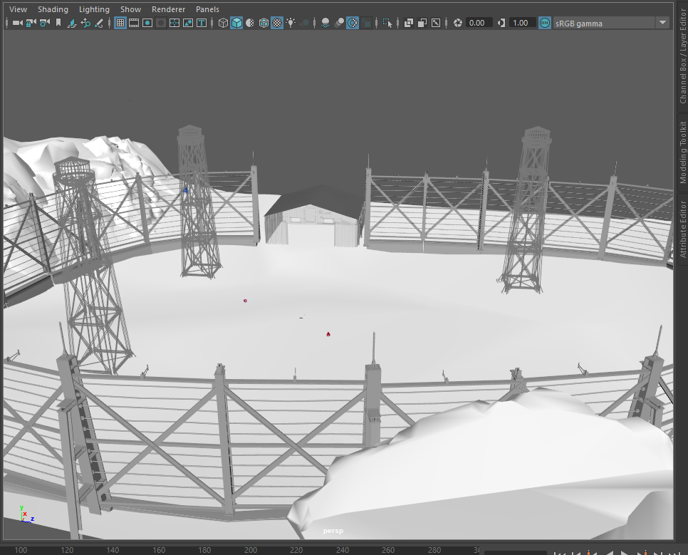The width and height of the screenshot is (688, 555).
Task: Open the Channel Box / Layer Editor tab
Action: (x=683, y=55)
